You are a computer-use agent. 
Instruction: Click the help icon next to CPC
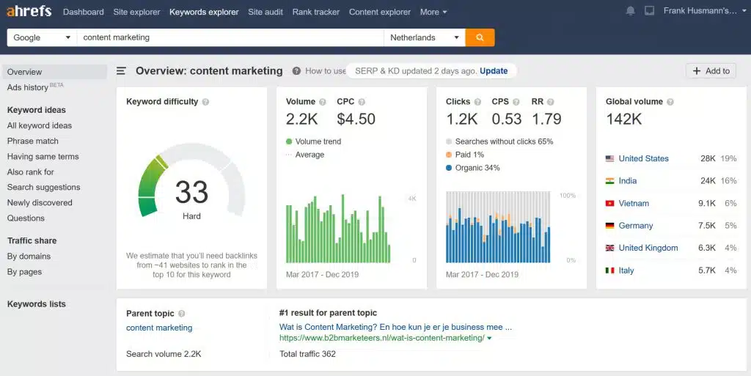click(x=362, y=102)
